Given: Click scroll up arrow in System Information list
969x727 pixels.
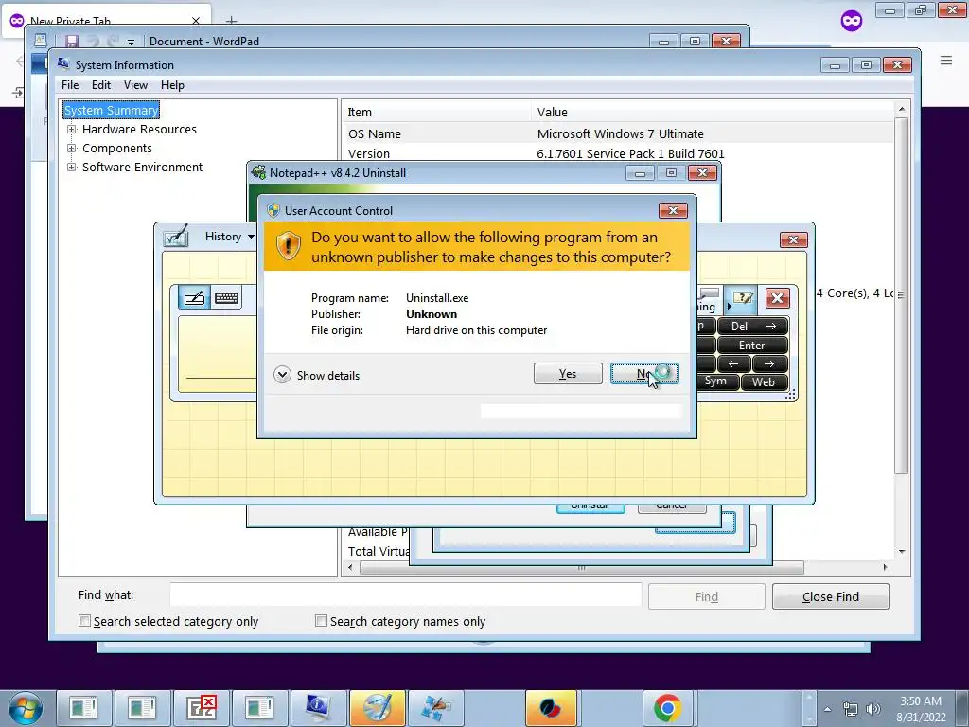Looking at the screenshot, I should pos(902,109).
